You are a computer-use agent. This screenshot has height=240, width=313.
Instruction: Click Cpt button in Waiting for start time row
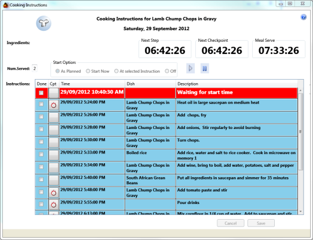click(54, 93)
